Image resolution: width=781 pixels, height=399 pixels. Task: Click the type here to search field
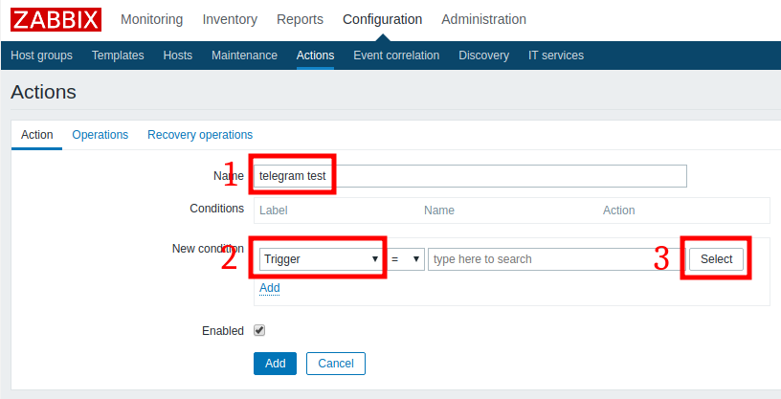(x=556, y=259)
